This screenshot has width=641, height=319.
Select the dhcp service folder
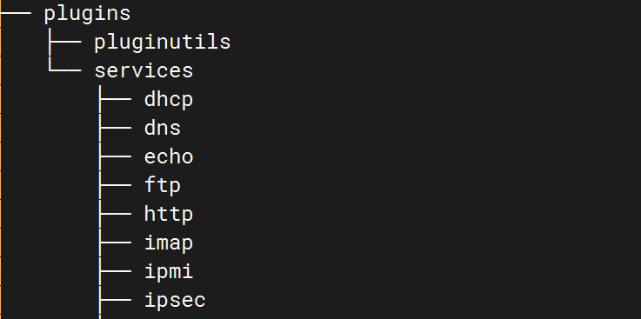[x=169, y=100]
